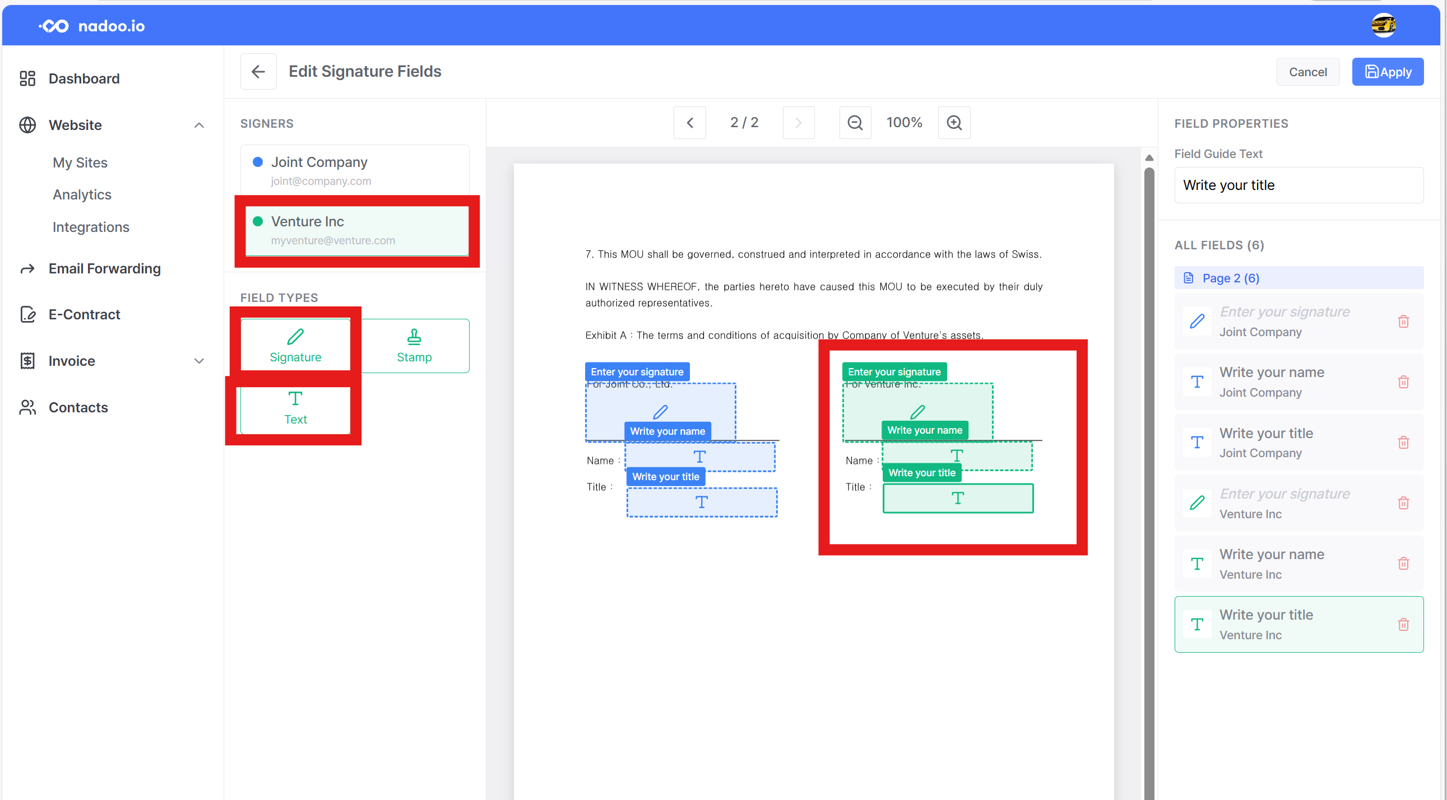This screenshot has width=1447, height=800.
Task: Zoom in on the document
Action: pyautogui.click(x=954, y=122)
